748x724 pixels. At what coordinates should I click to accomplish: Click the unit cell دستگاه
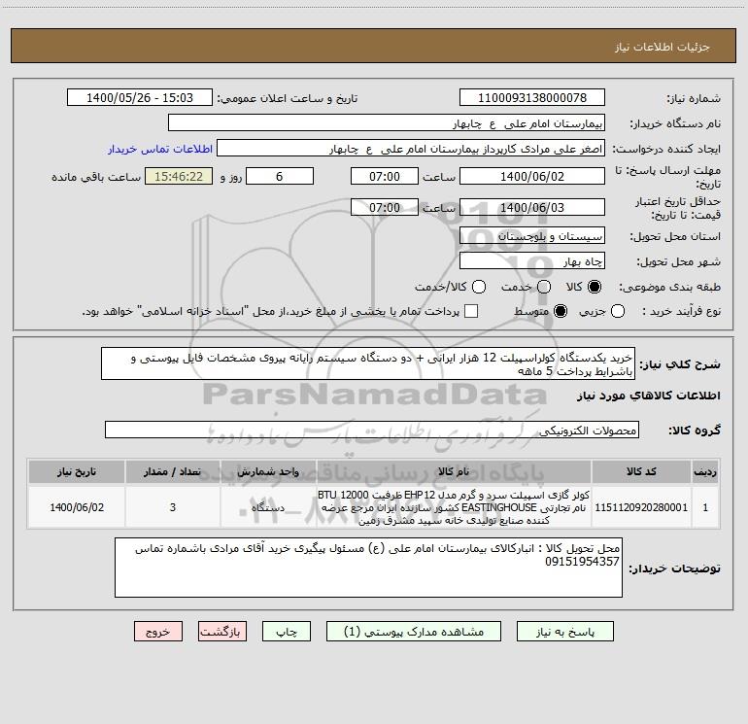(x=268, y=507)
